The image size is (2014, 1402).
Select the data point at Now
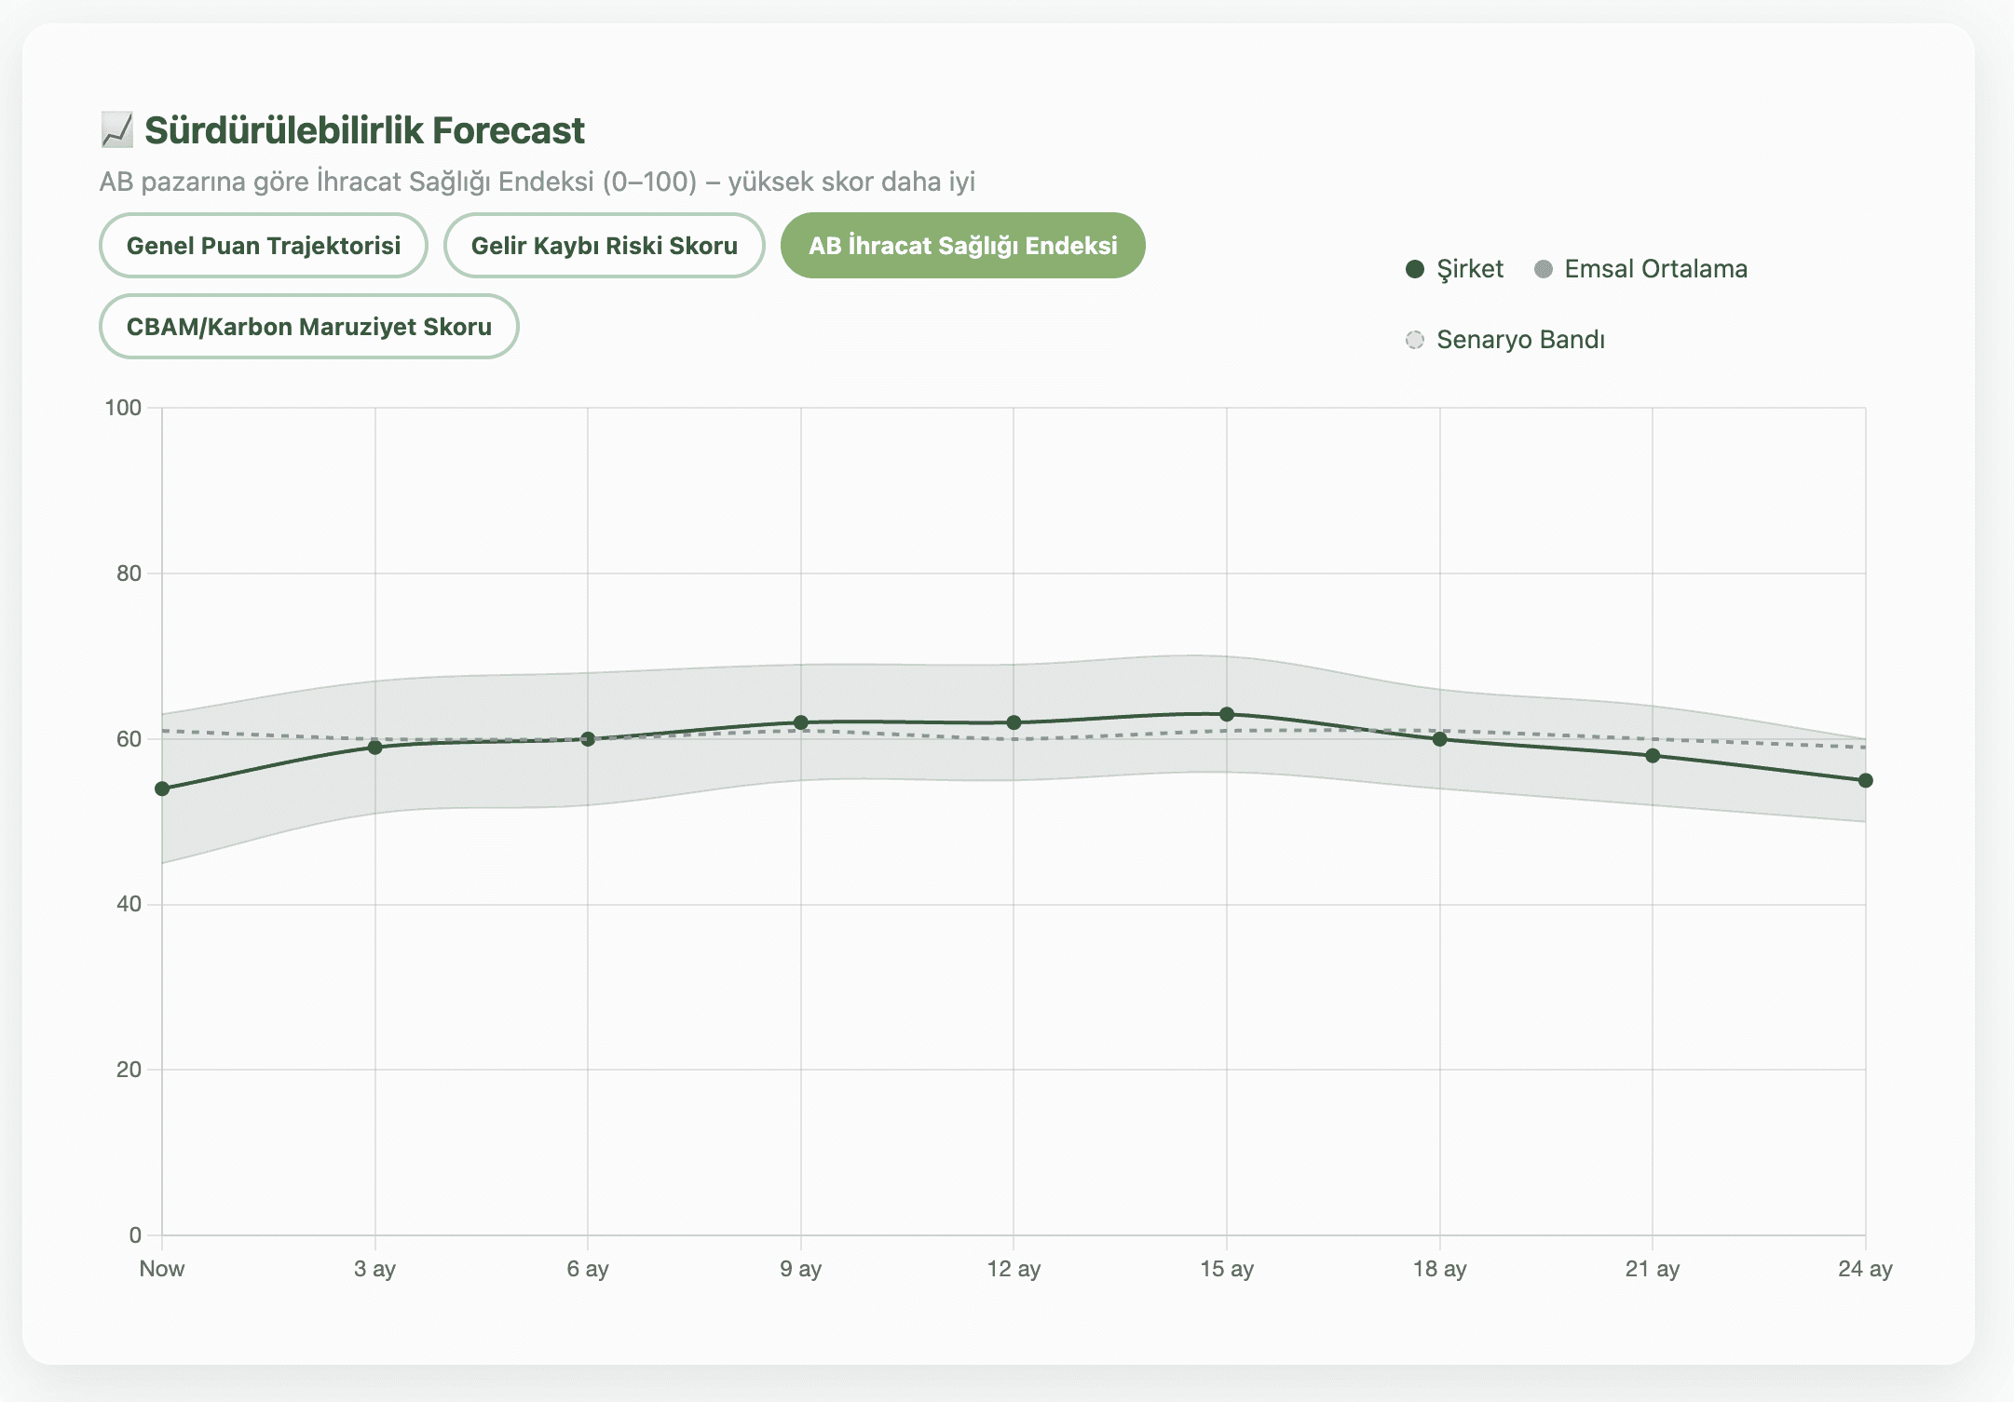click(x=162, y=789)
